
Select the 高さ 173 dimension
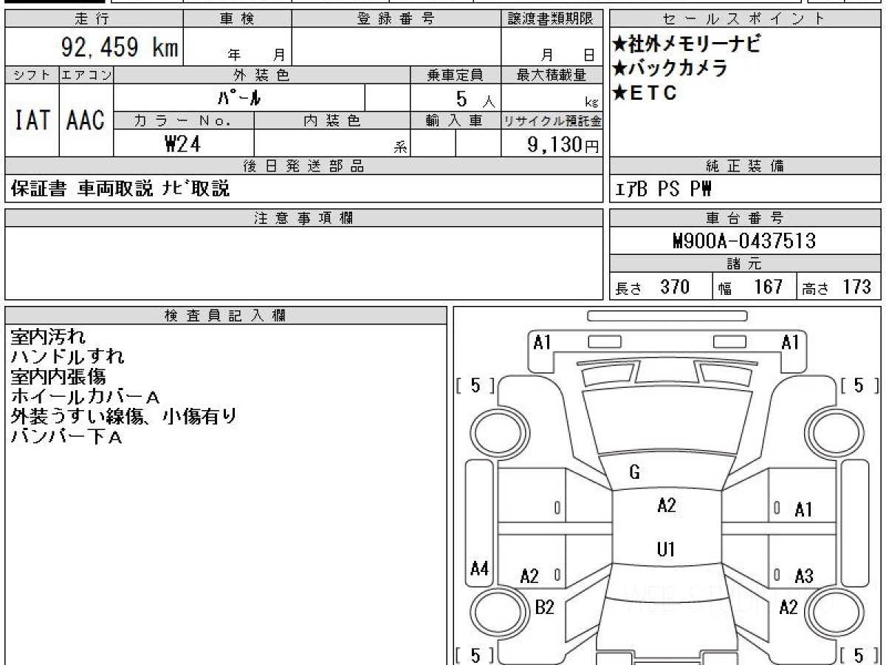837,287
